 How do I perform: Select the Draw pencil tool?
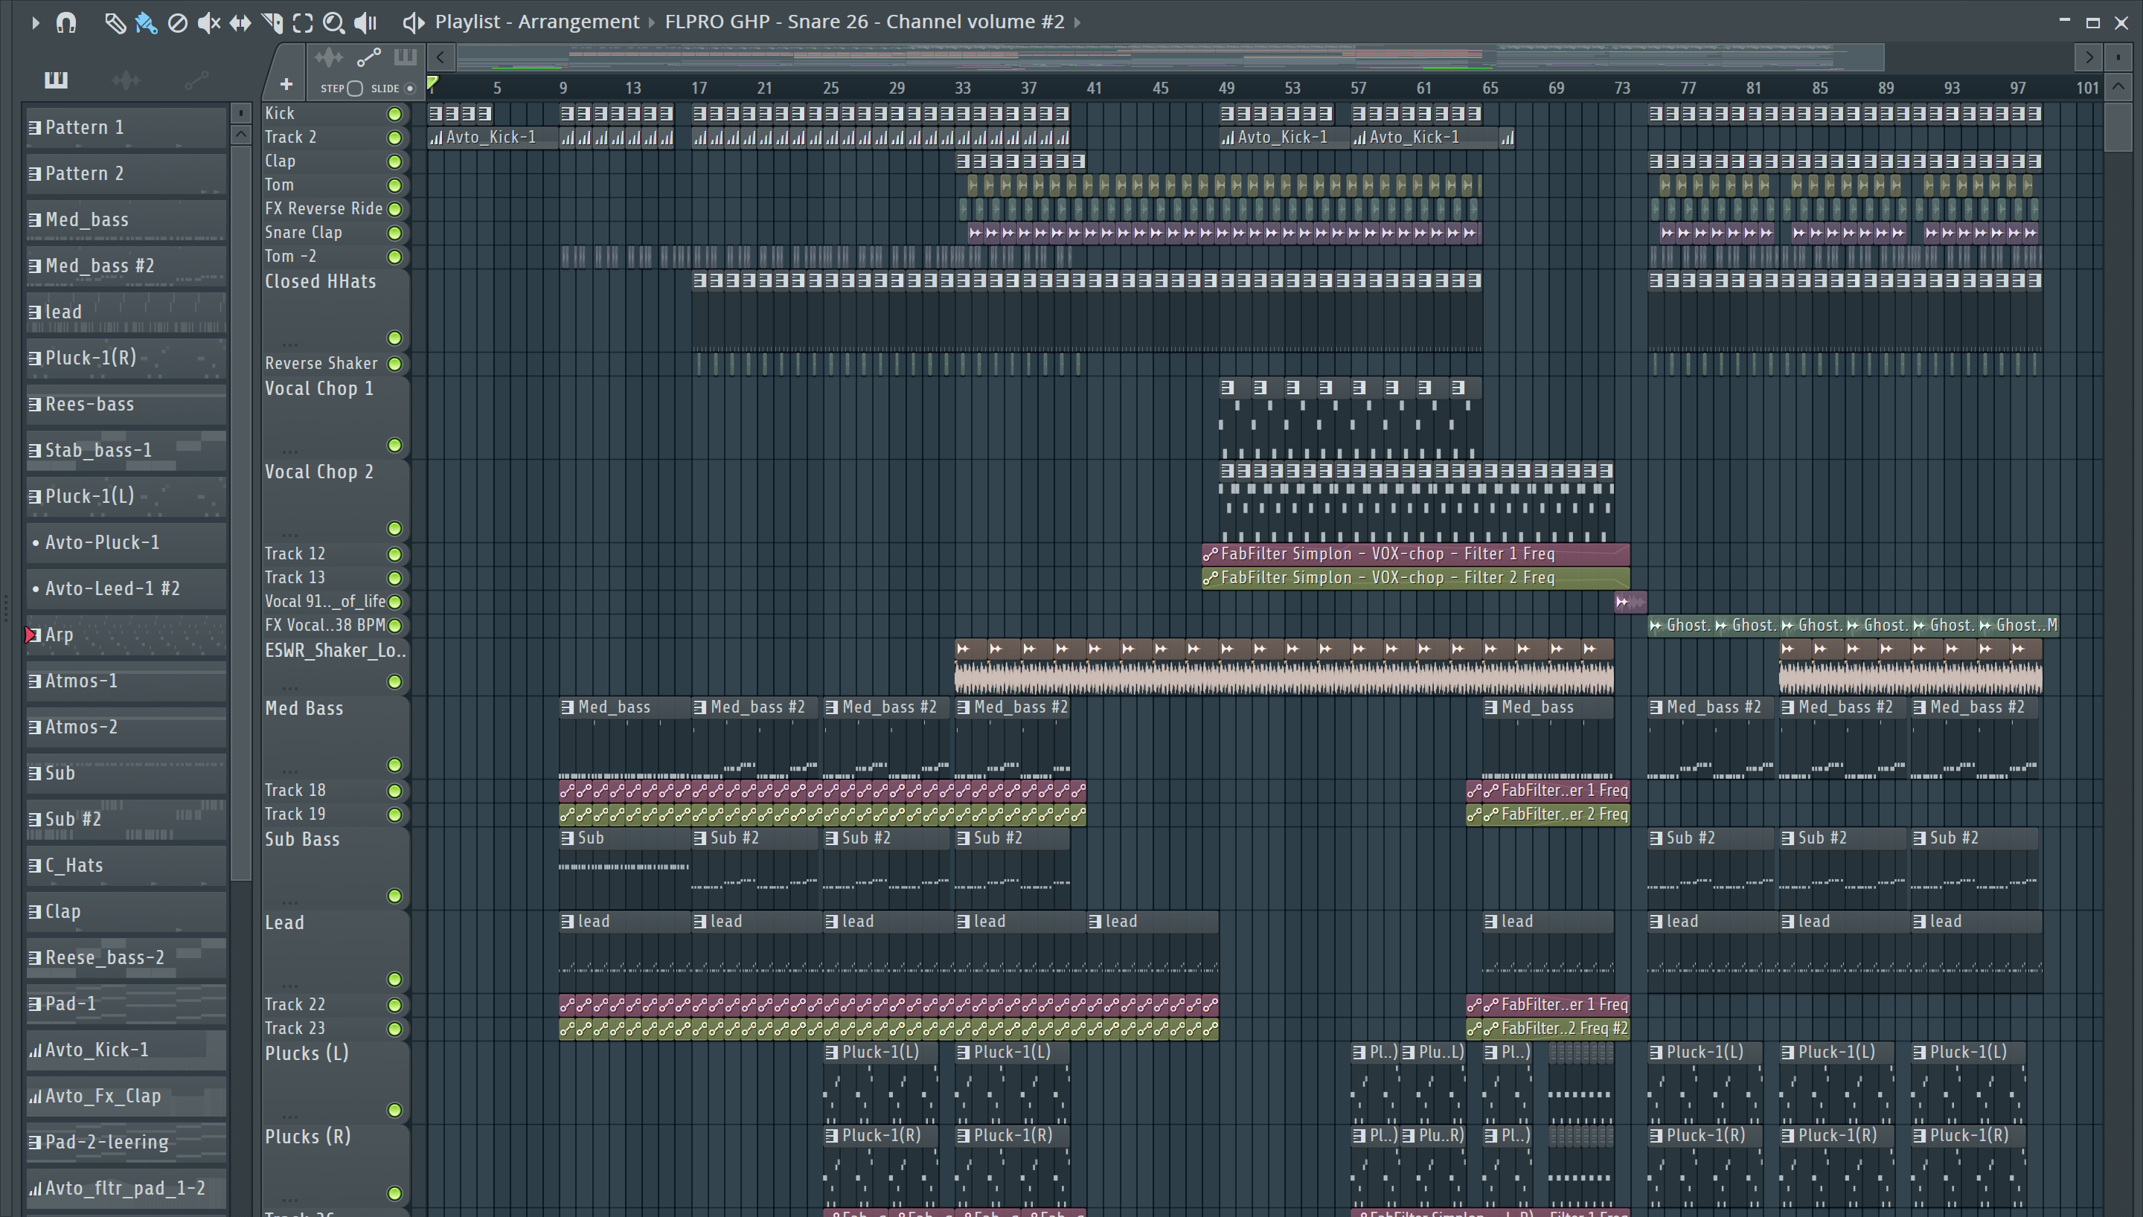pos(115,22)
